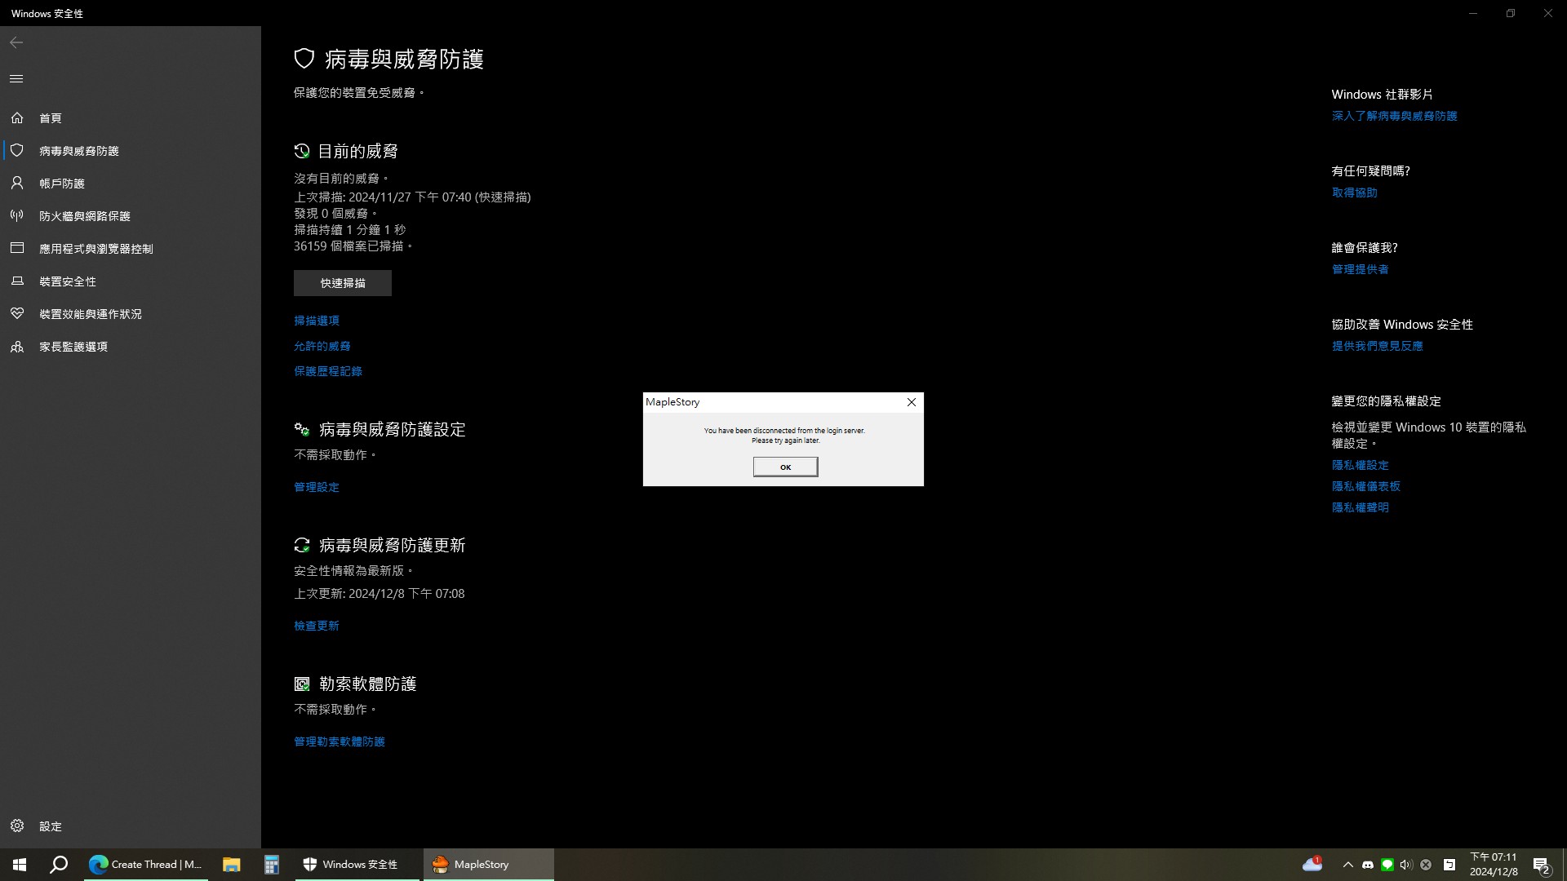Open the 隱私權設定 link
Screen dimensions: 1567x881
(1361, 465)
